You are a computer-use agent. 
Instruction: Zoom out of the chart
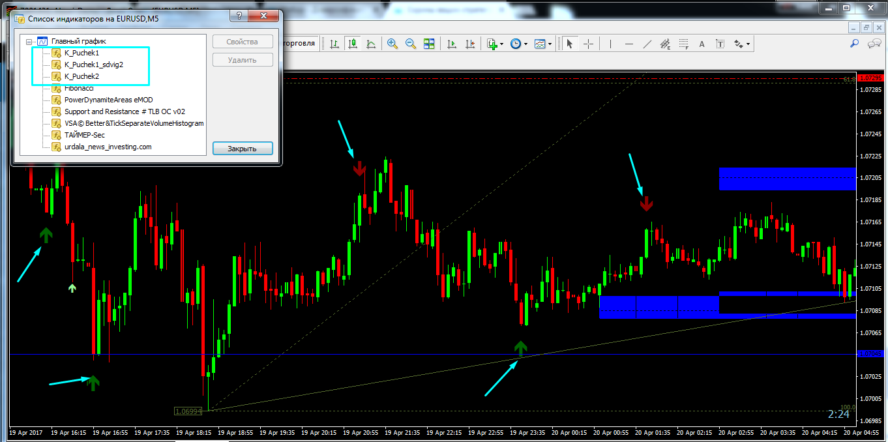411,44
